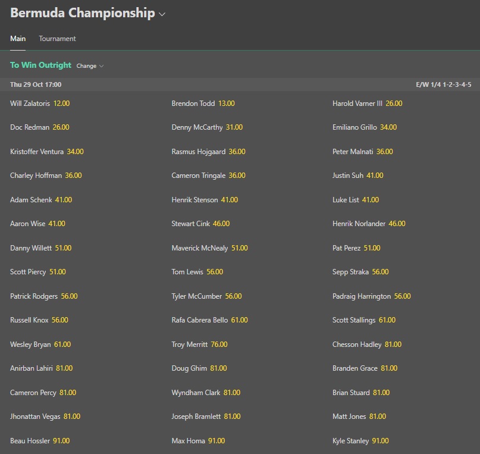Click the To Win Outright market heading

tap(40, 65)
